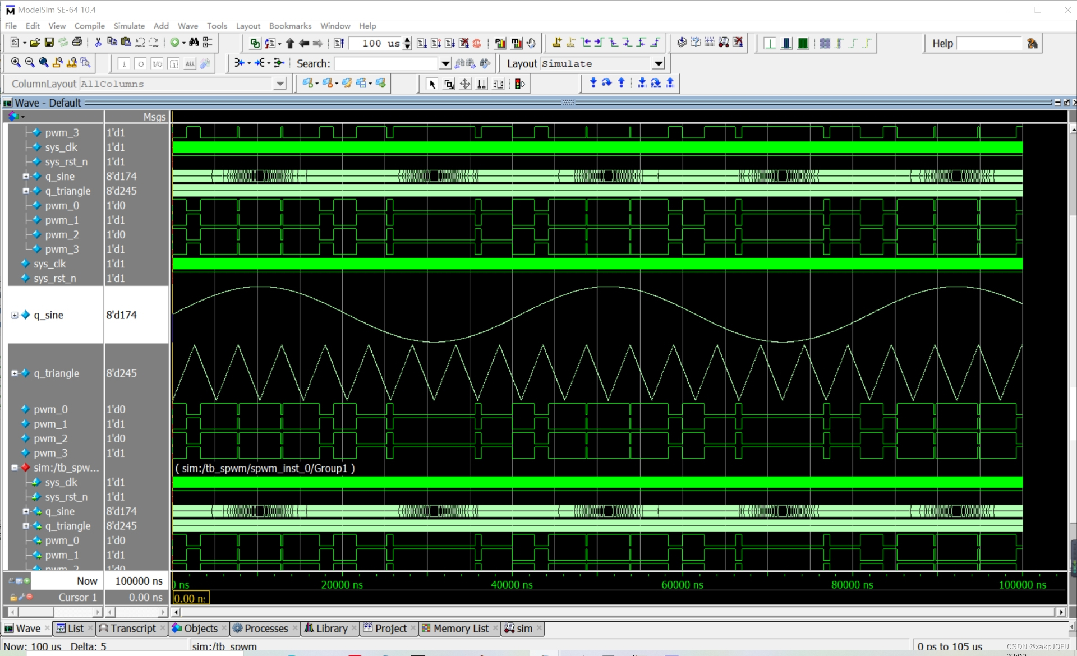
Task: Click the Find binoculars icon
Action: click(194, 43)
